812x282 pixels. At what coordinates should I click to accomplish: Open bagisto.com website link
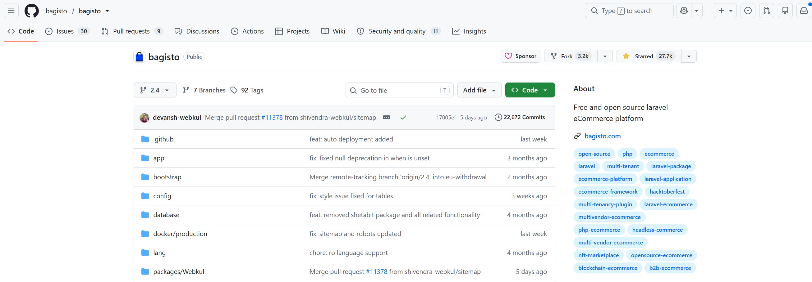click(x=602, y=136)
